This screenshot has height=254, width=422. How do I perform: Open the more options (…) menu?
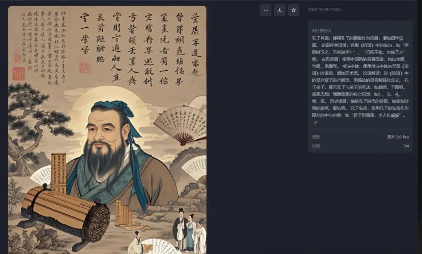pos(266,10)
